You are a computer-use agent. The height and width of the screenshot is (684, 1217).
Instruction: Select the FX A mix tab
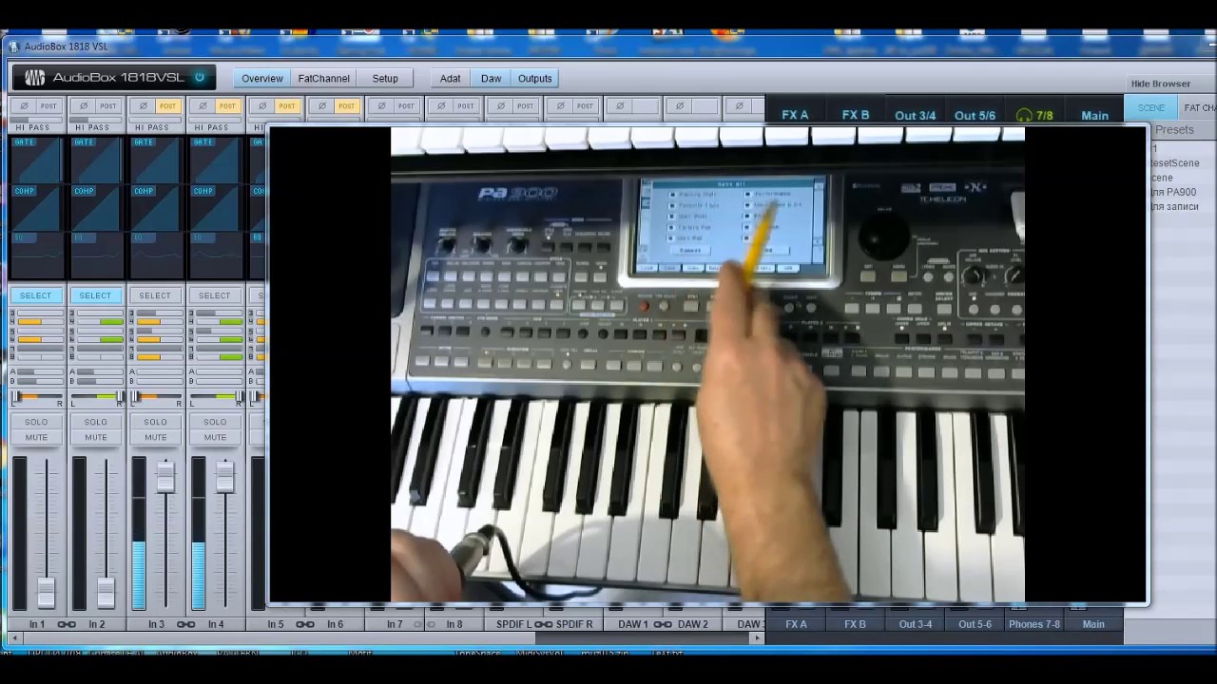pos(795,115)
